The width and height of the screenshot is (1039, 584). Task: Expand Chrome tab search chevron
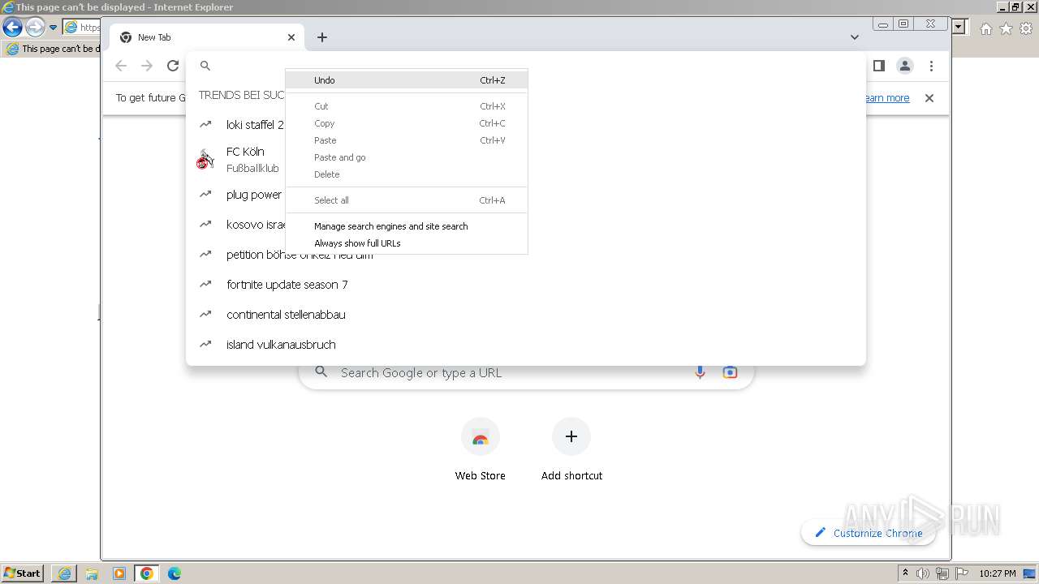coord(855,37)
